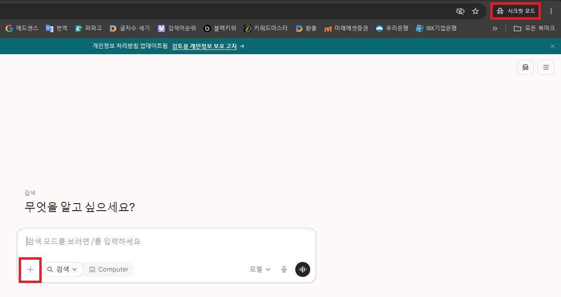The height and width of the screenshot is (297, 561).
Task: Open 블랙키위 bookmark
Action: 220,28
